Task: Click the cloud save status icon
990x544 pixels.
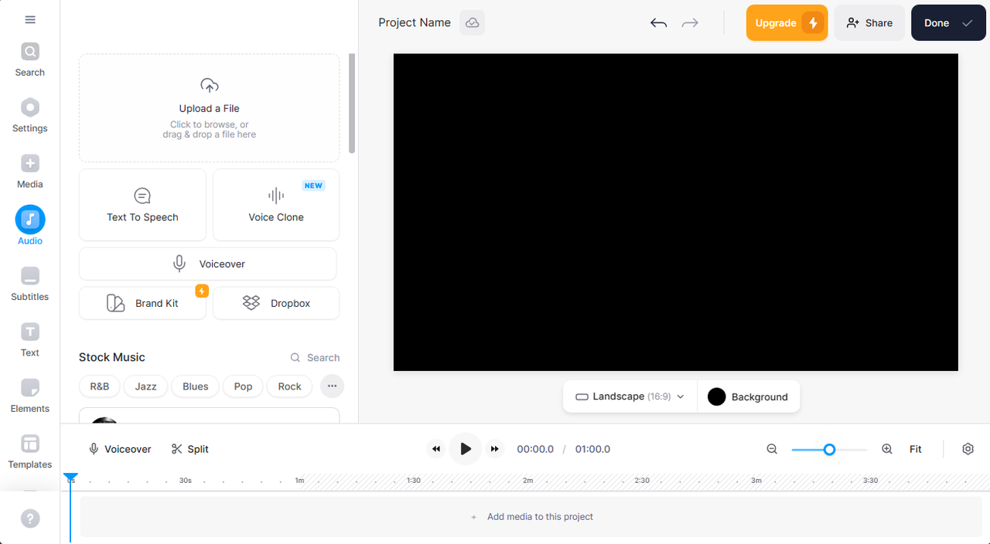Action: click(x=472, y=23)
